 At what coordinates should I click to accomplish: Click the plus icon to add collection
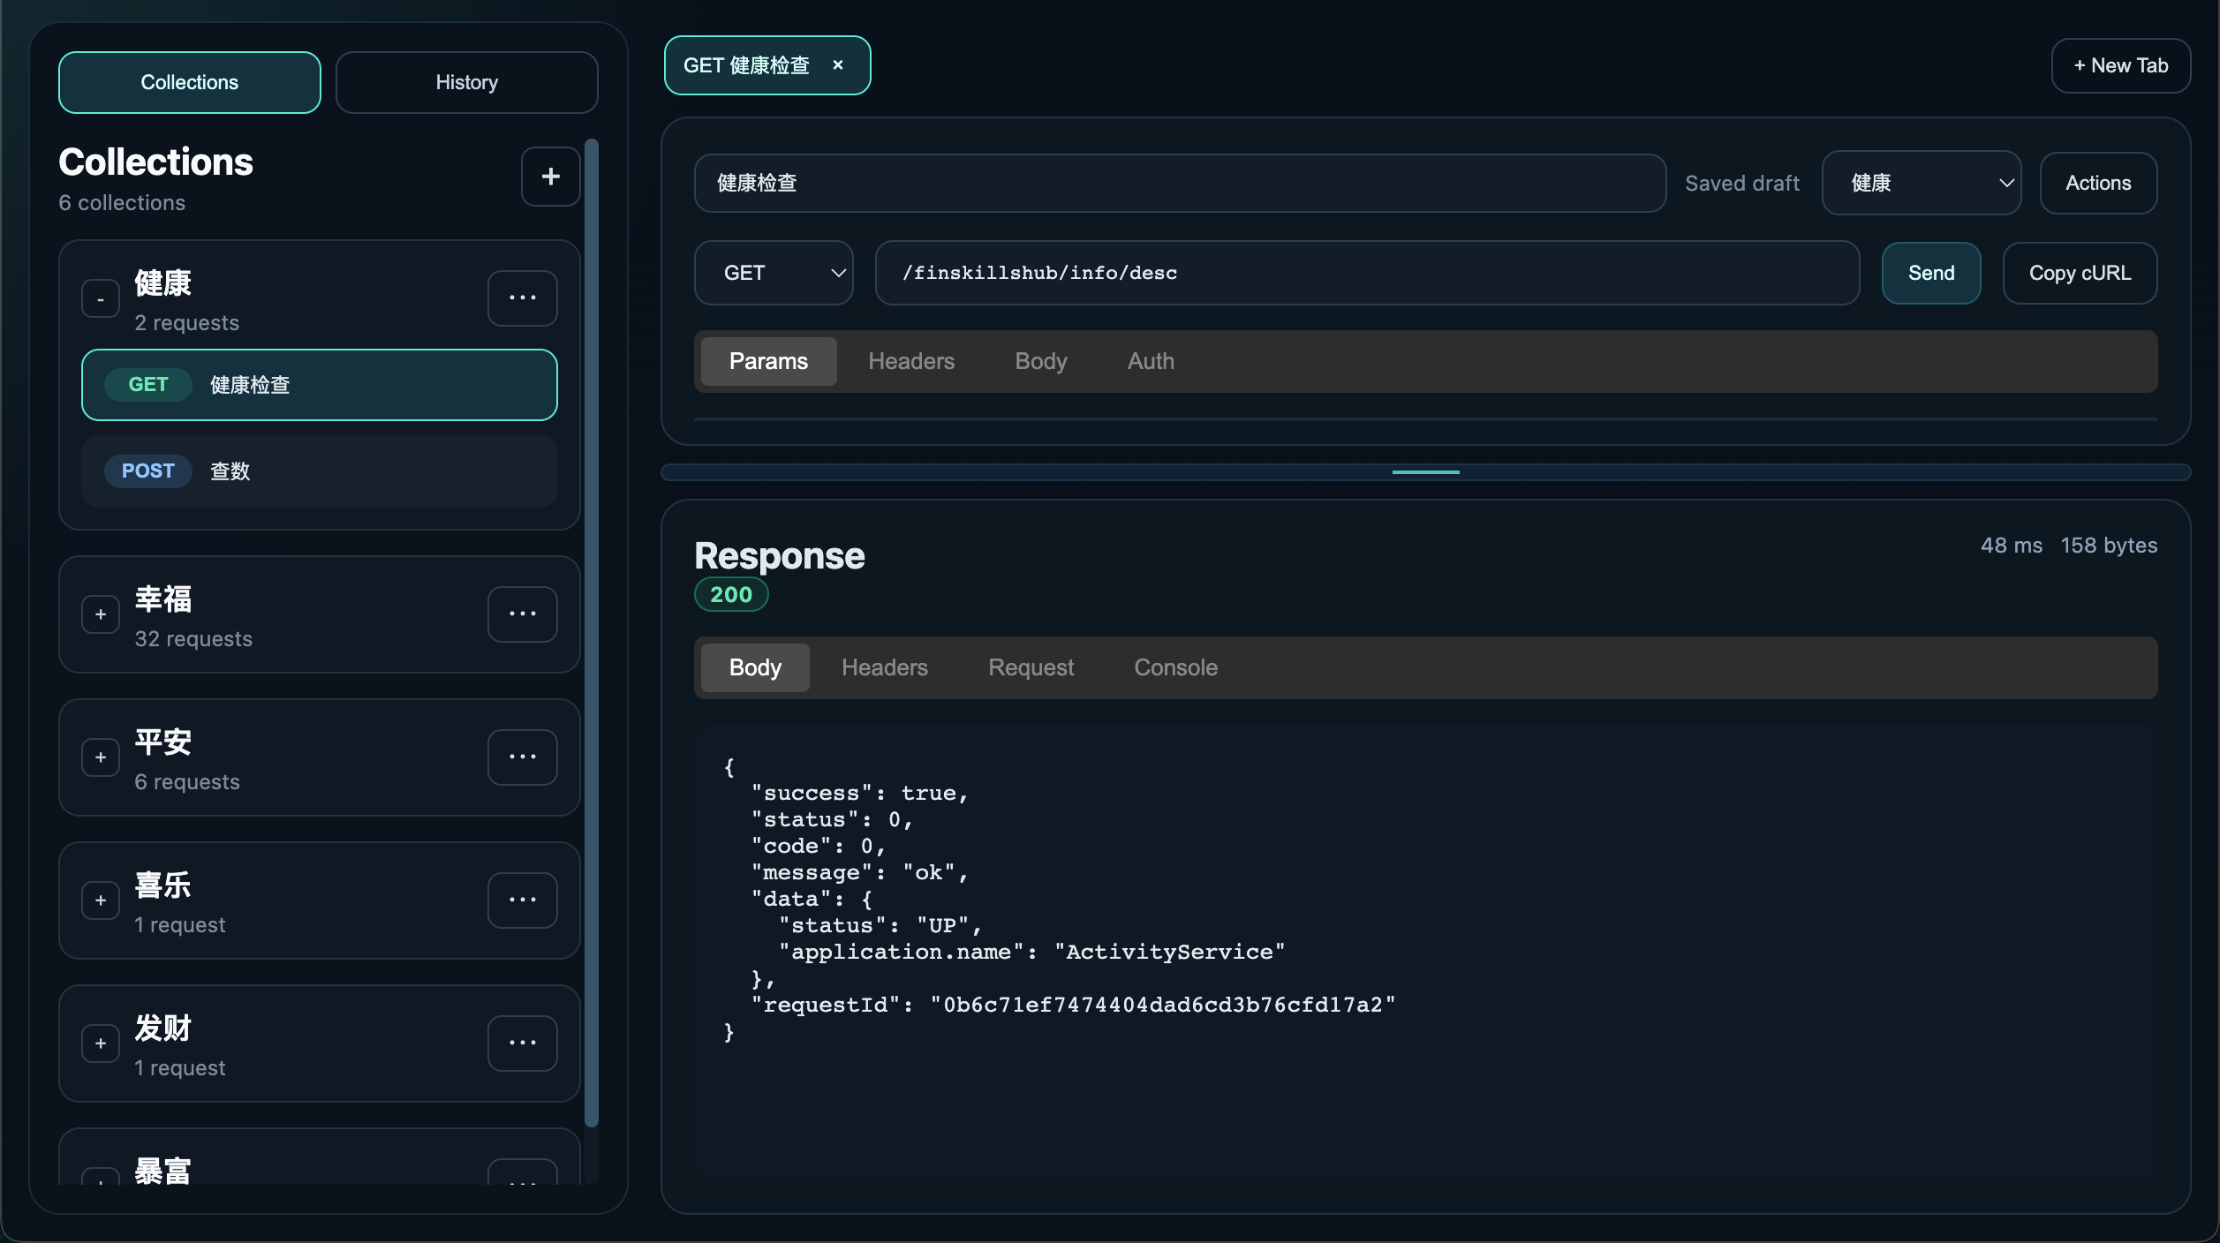pos(550,177)
